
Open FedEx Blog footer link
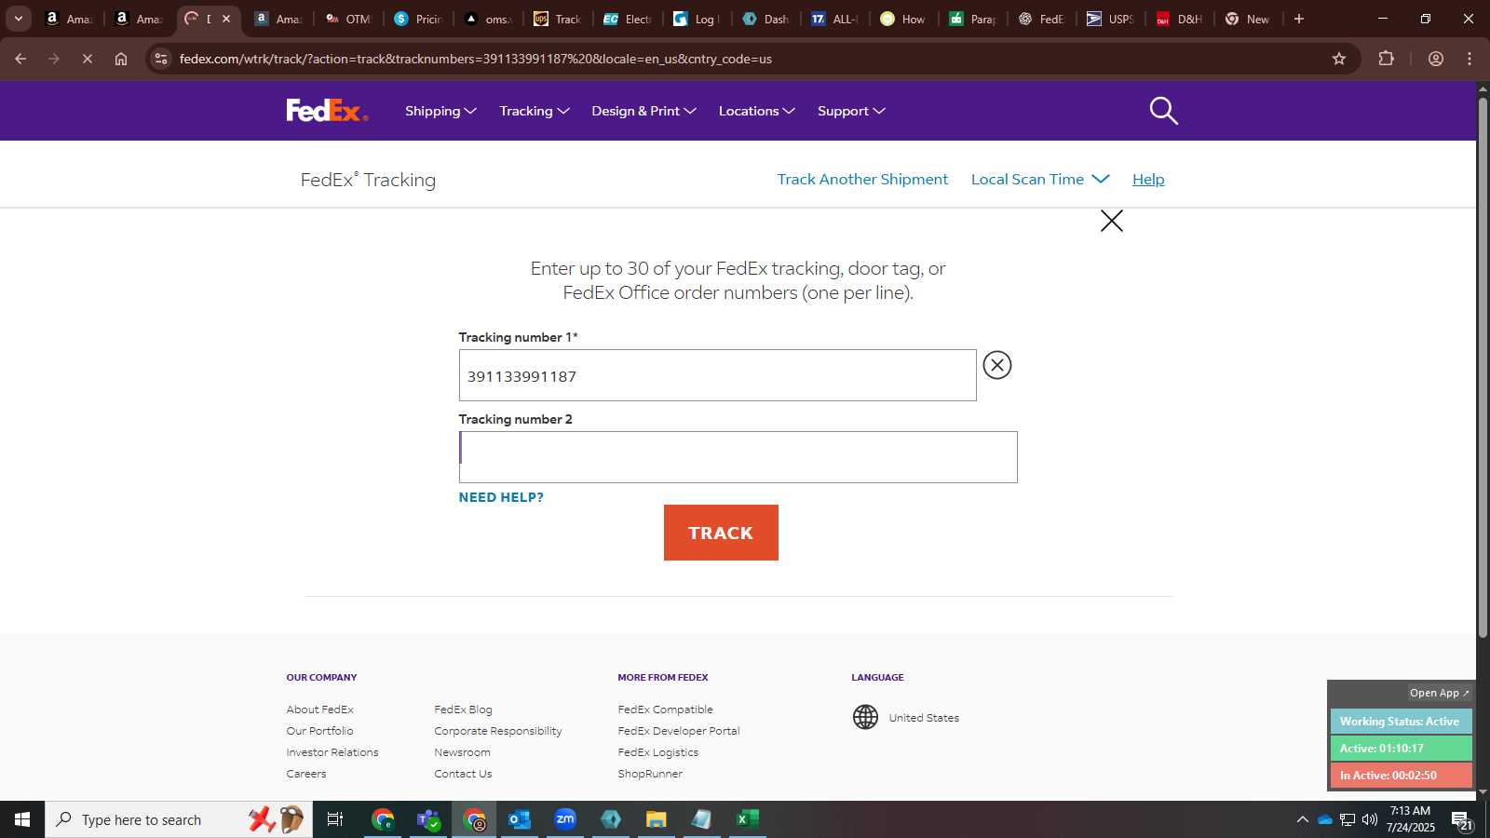pyautogui.click(x=463, y=710)
